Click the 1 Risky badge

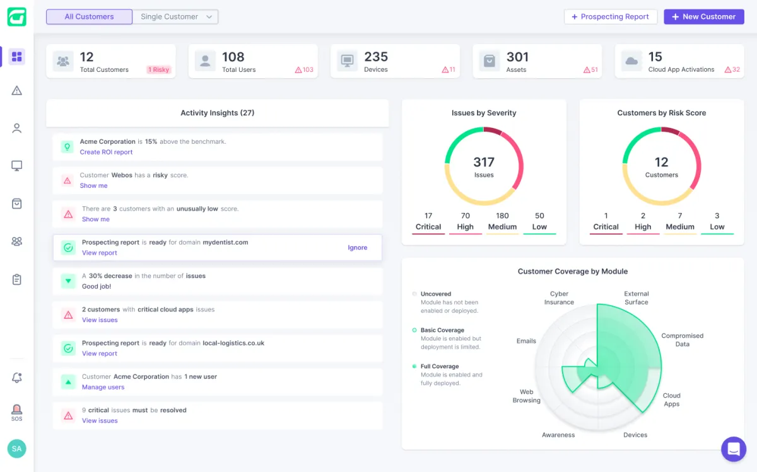[159, 70]
